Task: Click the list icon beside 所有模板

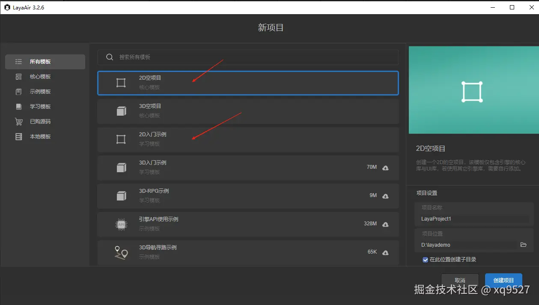Action: (18, 62)
